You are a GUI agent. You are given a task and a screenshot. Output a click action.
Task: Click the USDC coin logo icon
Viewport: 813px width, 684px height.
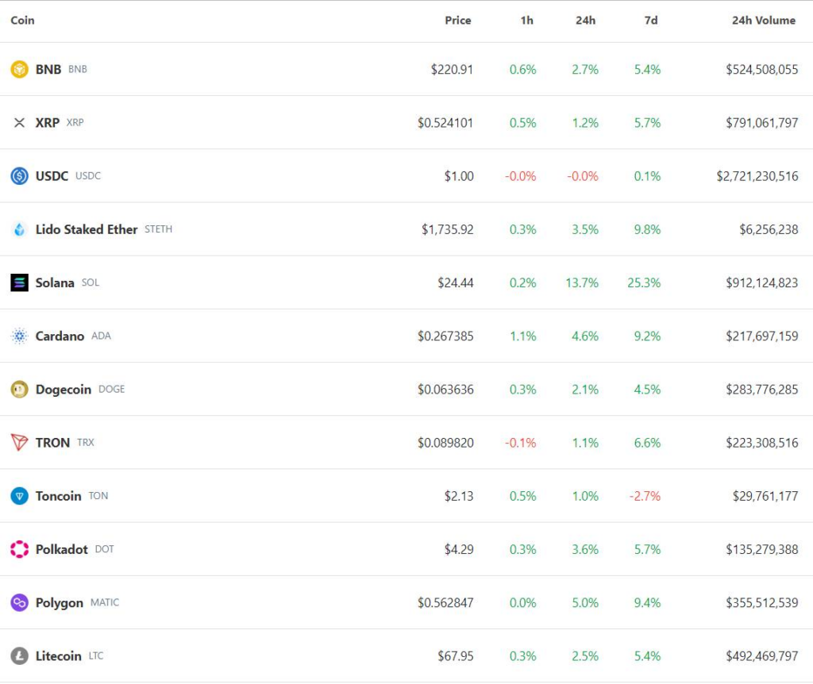click(x=19, y=176)
